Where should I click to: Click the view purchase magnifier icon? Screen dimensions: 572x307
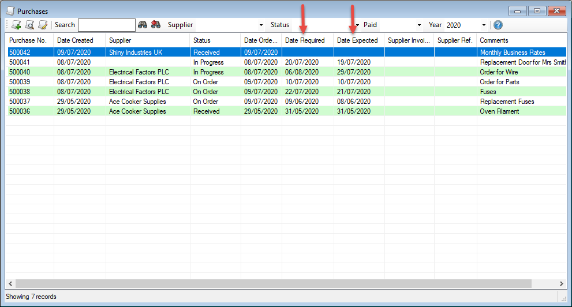tap(29, 25)
